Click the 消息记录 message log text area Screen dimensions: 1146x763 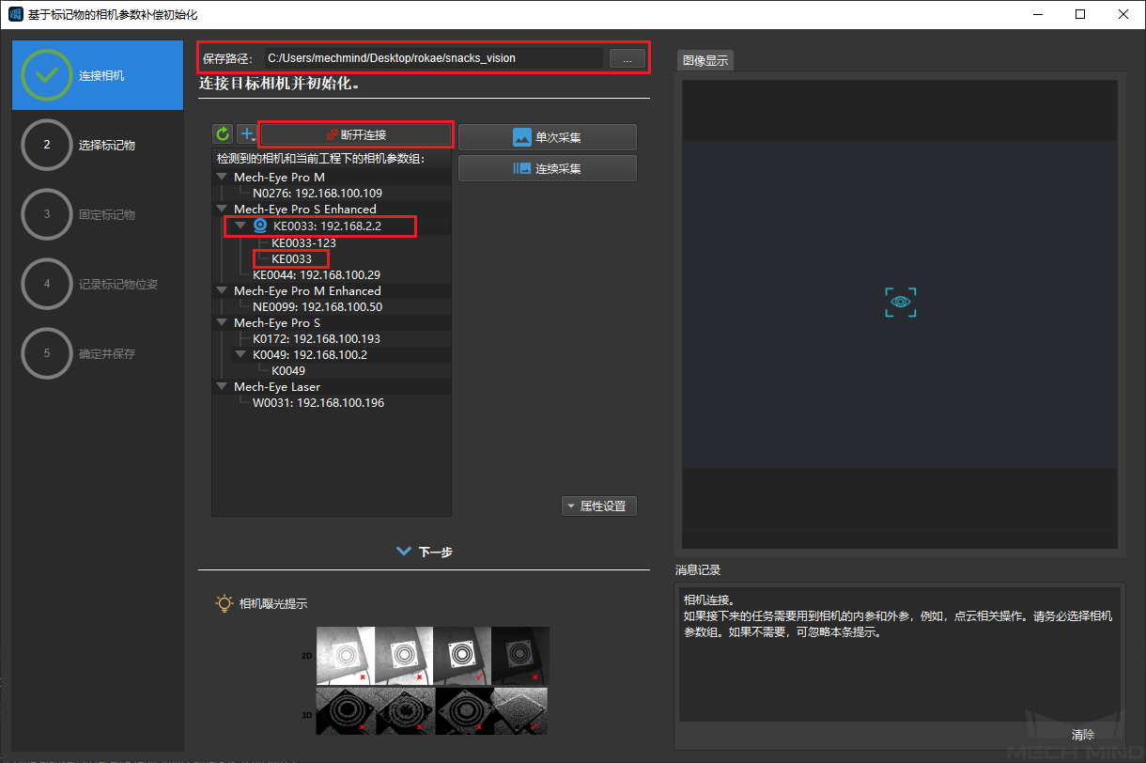(x=899, y=654)
